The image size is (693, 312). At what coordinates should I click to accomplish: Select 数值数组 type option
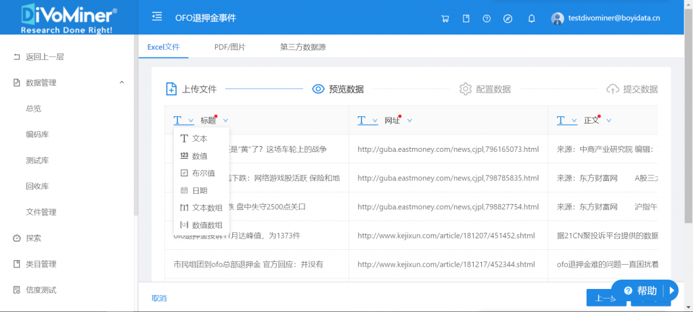point(202,225)
